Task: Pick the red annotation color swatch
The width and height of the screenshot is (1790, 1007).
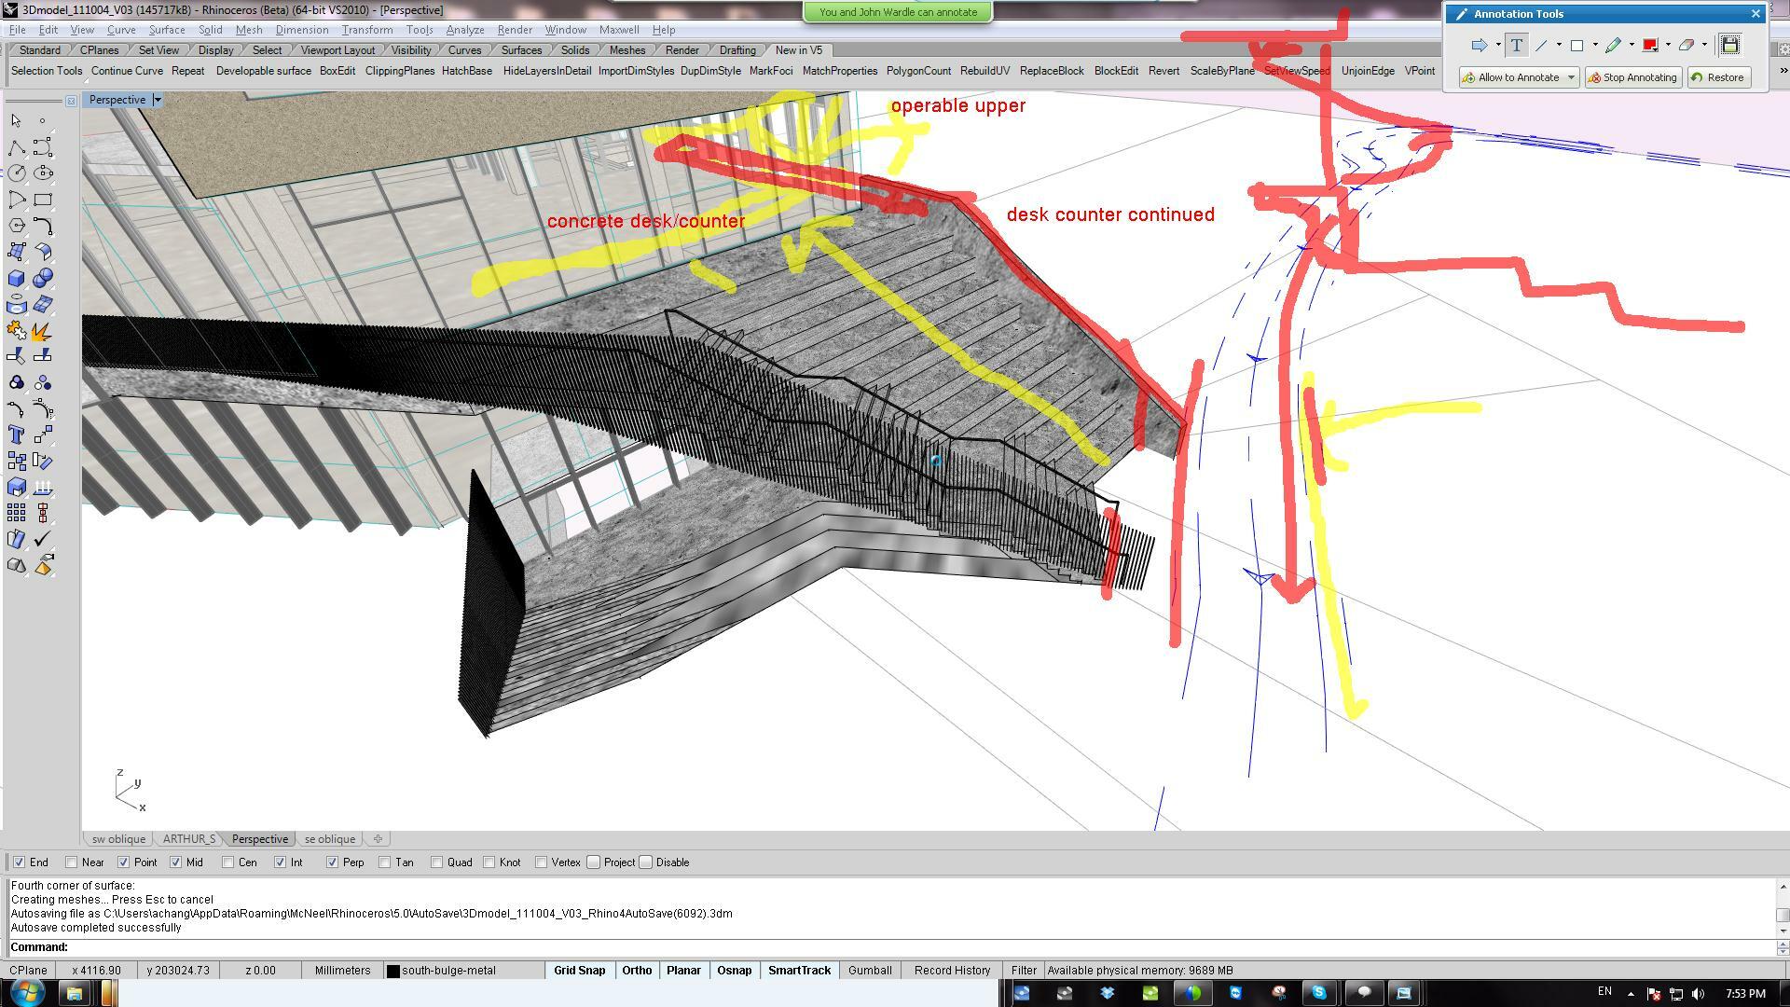Action: 1649,45
